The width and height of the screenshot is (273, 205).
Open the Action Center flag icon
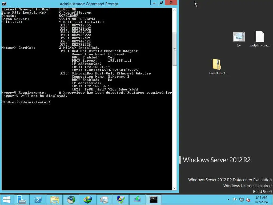[x=235, y=200]
